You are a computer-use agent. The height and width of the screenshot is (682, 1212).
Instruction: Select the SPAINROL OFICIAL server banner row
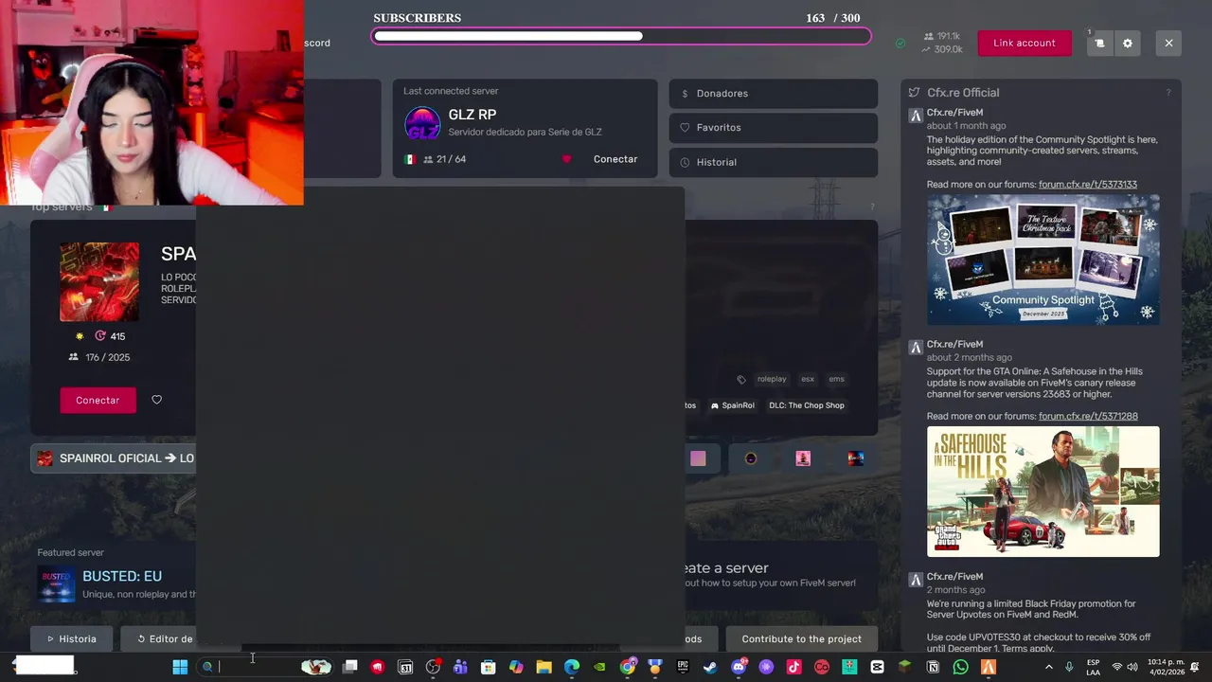point(113,458)
